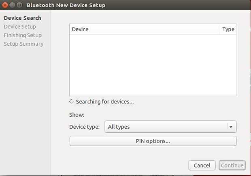Screen dimensions: 251x176
Task: Maximize the Bluetooth setup window
Action: 19,5
